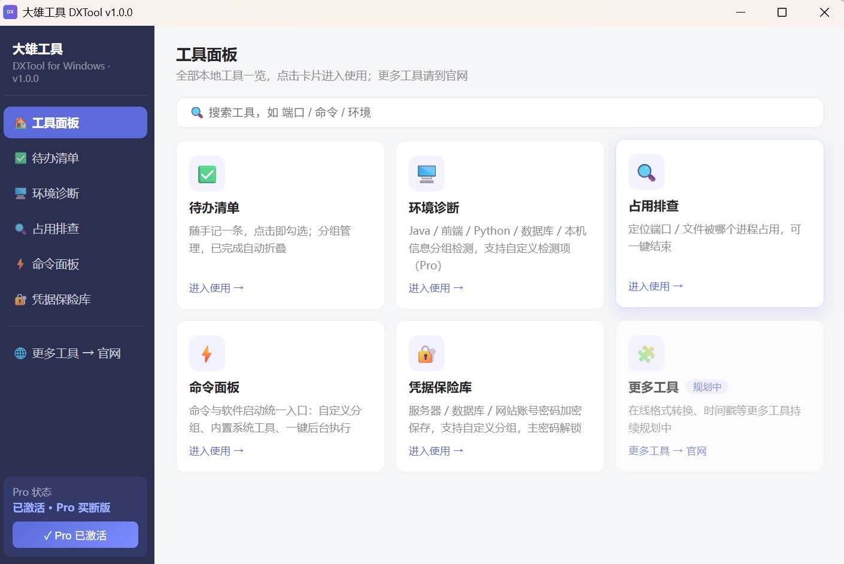The image size is (844, 564).
Task: Click the padlock icon on 凭据保险库 card
Action: pos(427,354)
